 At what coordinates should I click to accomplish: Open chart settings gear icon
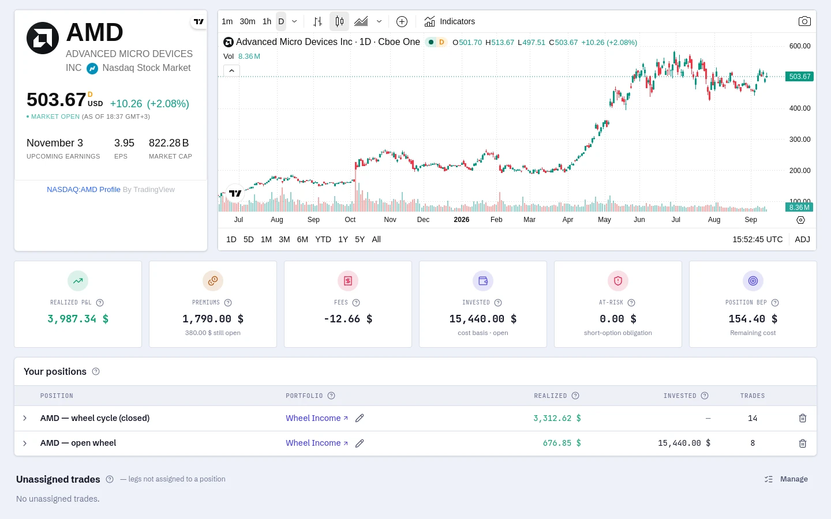coord(800,220)
